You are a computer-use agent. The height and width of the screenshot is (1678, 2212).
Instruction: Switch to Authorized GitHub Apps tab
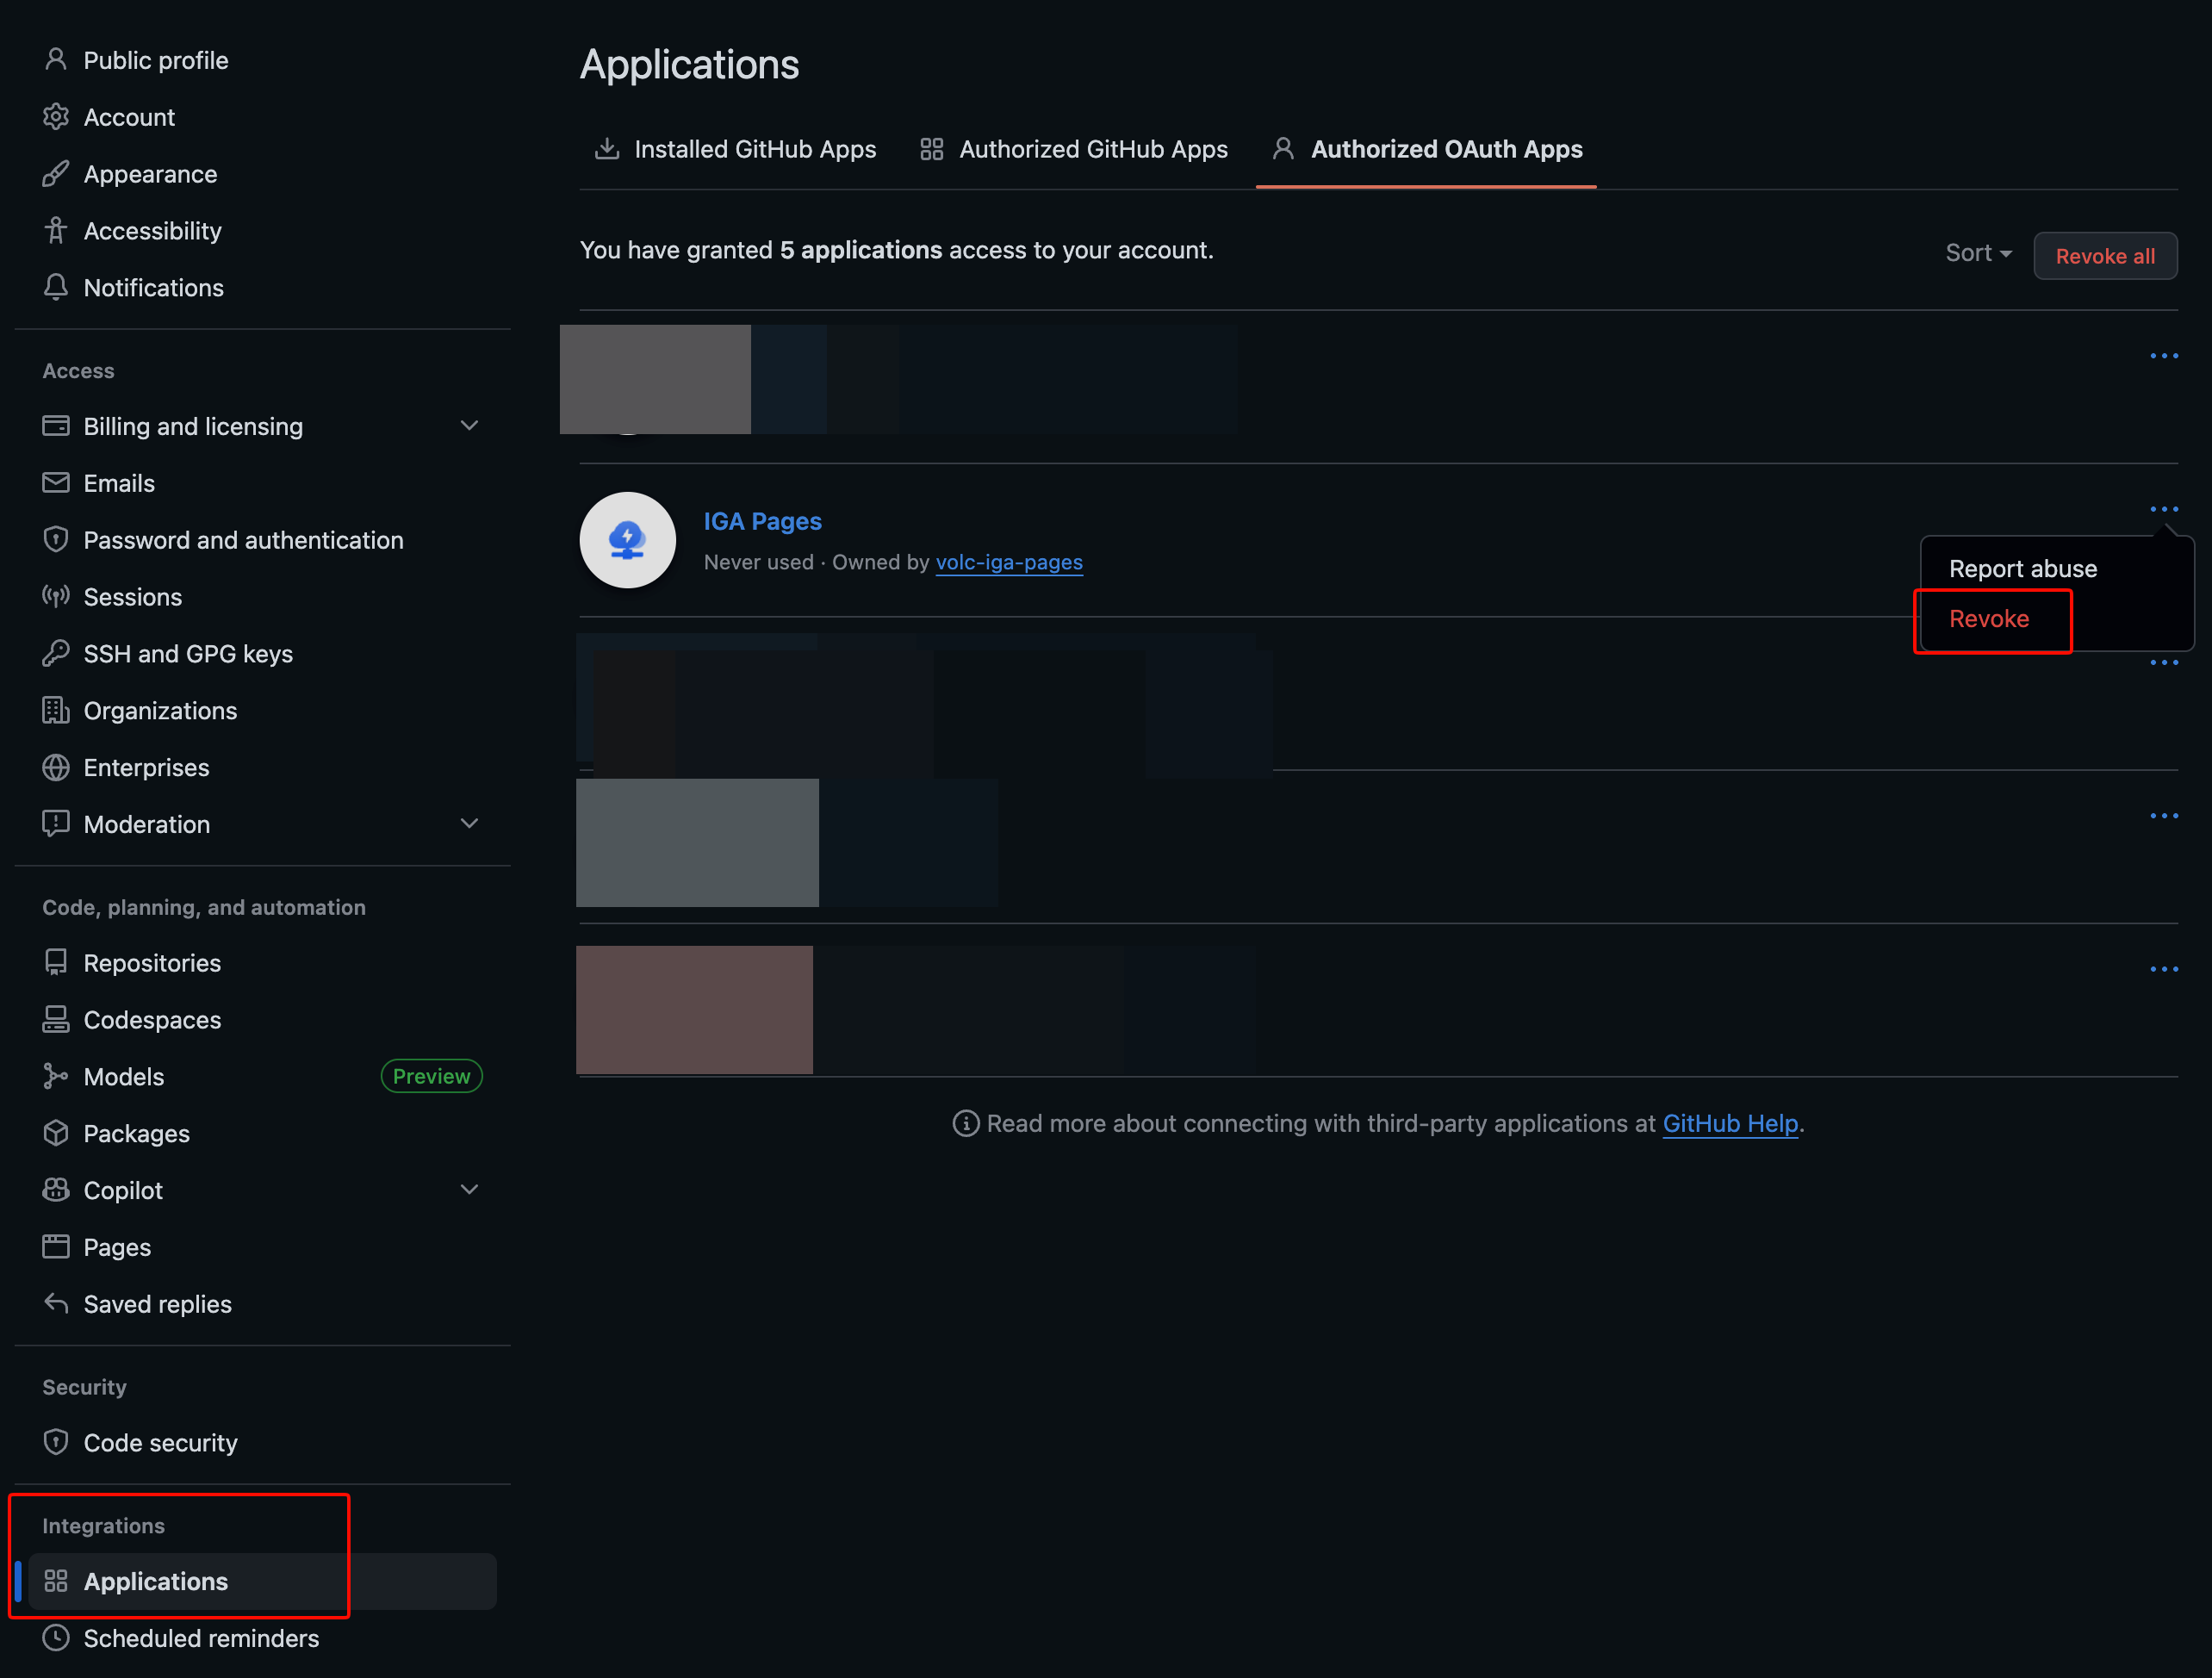[x=1073, y=149]
